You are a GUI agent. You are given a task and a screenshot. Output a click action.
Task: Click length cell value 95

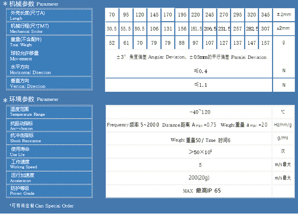[x=126, y=15]
